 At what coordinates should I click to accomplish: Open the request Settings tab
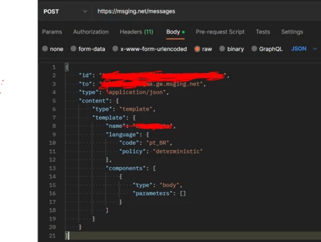pyautogui.click(x=292, y=32)
